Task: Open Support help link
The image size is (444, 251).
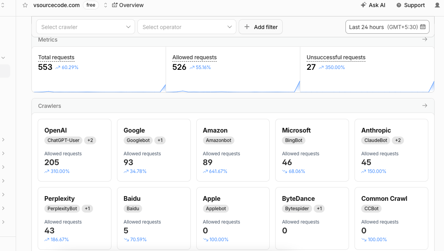Action: tap(411, 5)
